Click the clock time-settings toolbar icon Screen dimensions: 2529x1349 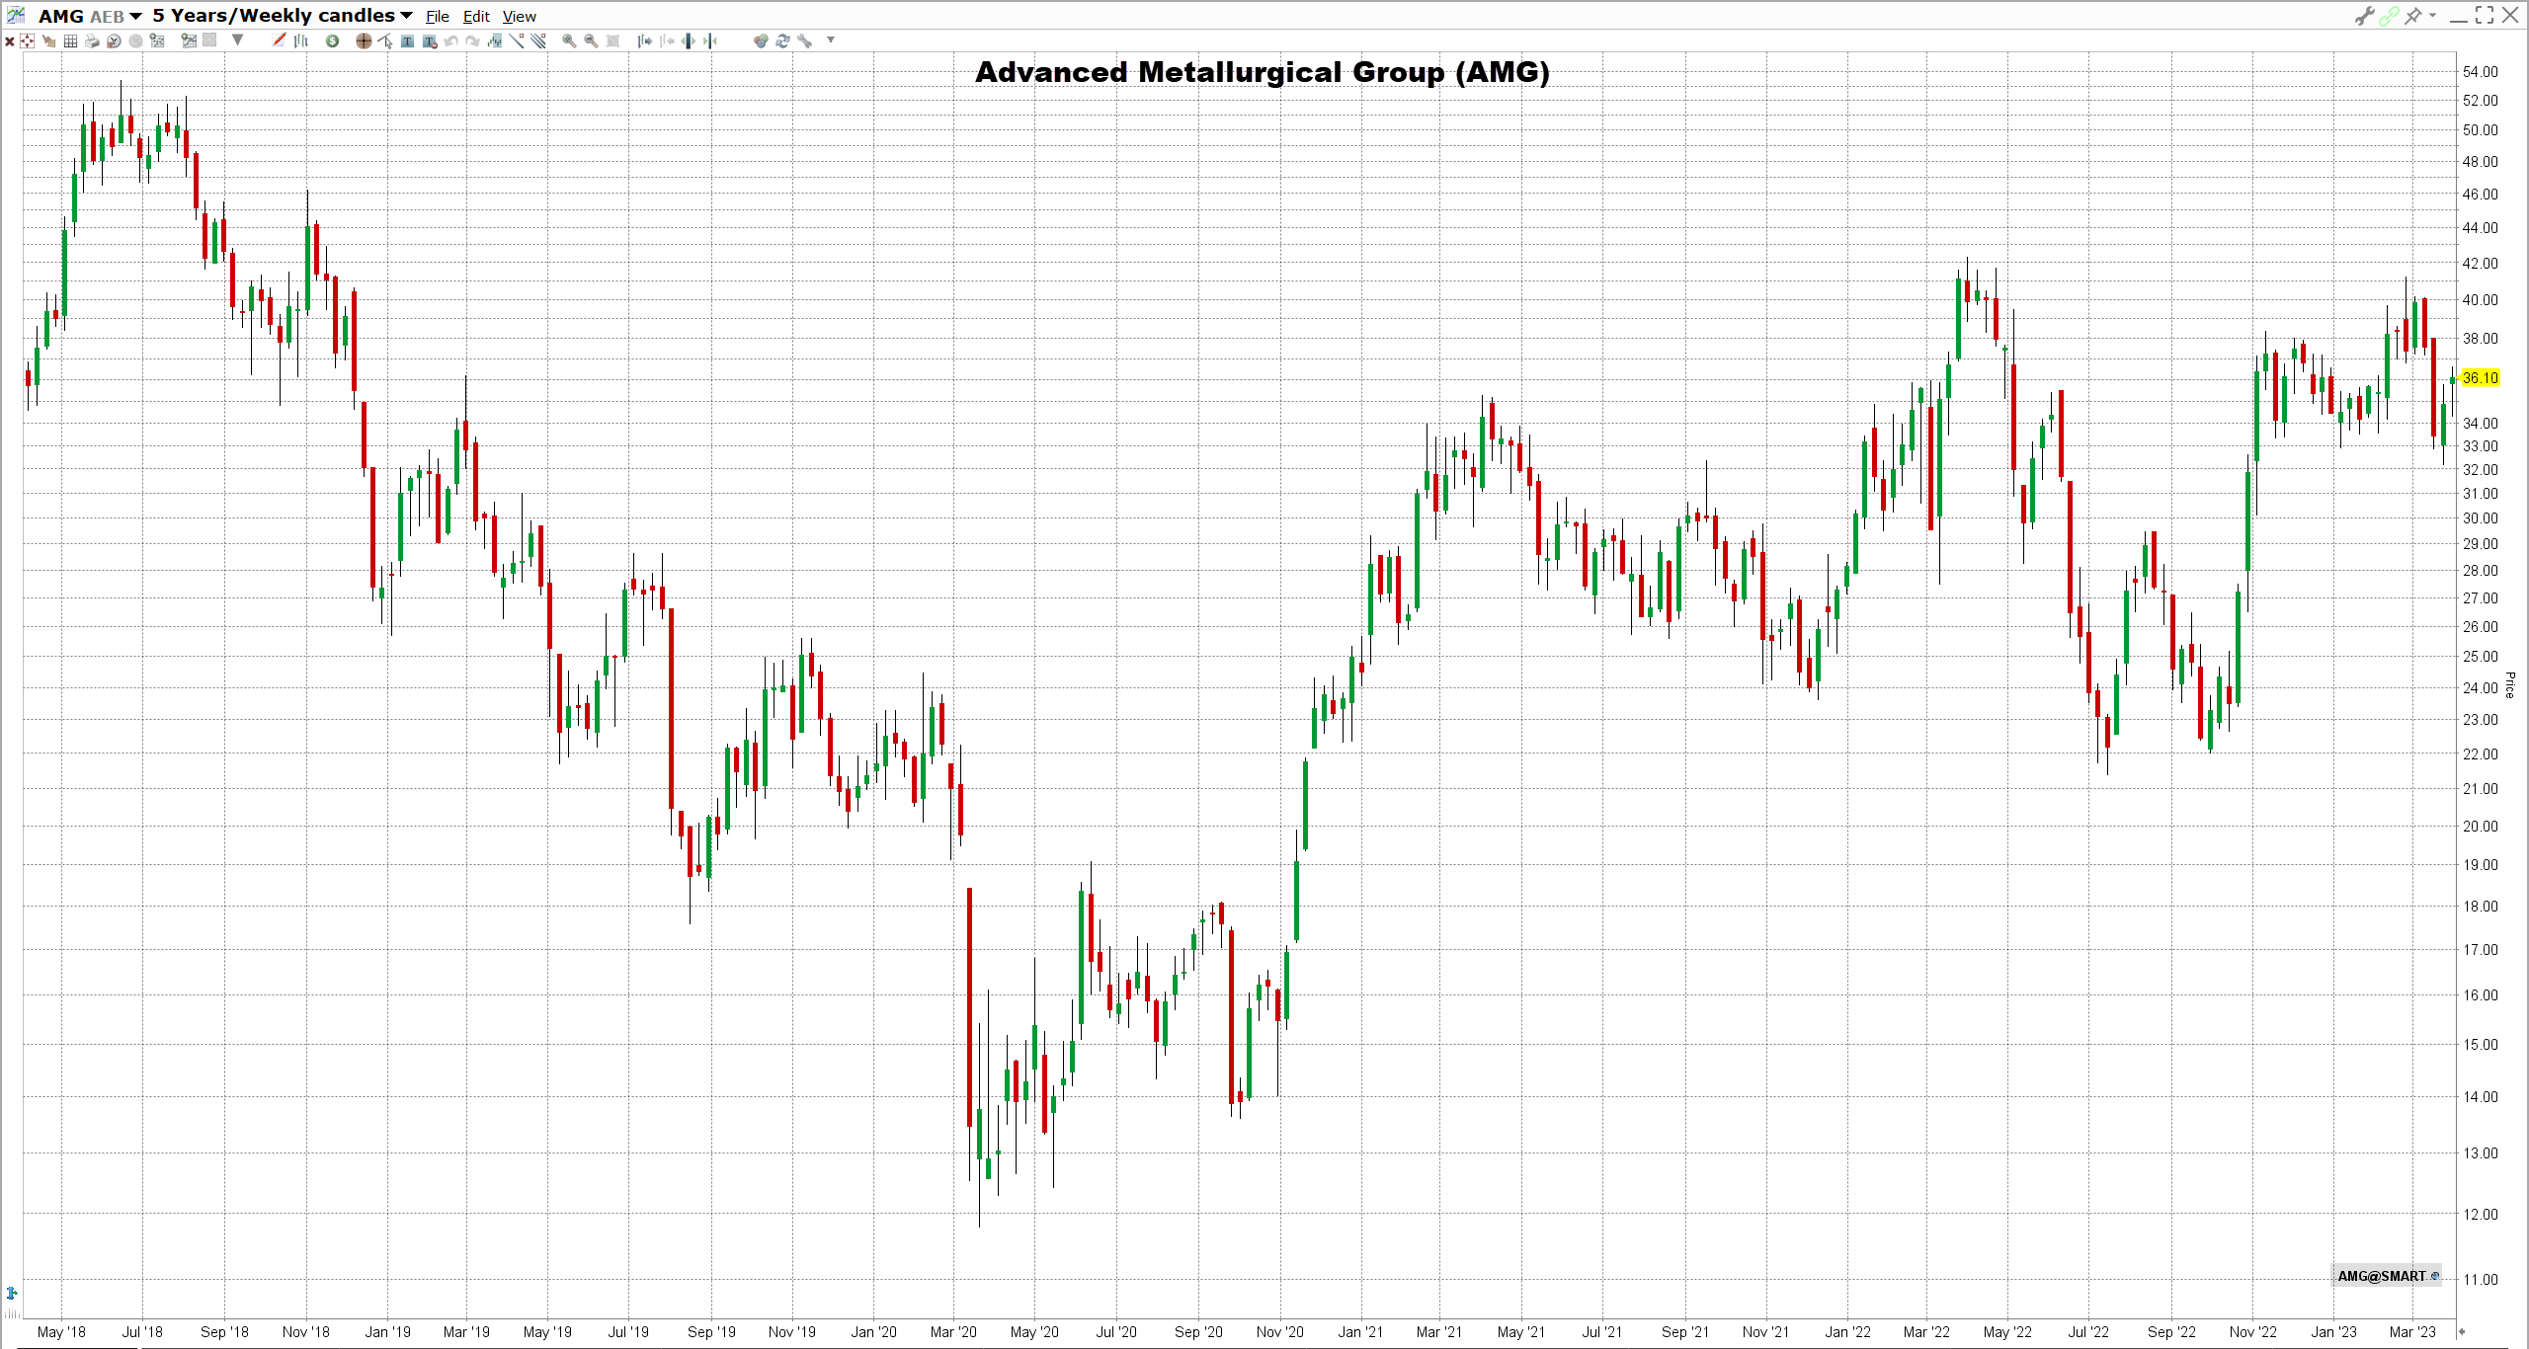(x=114, y=40)
